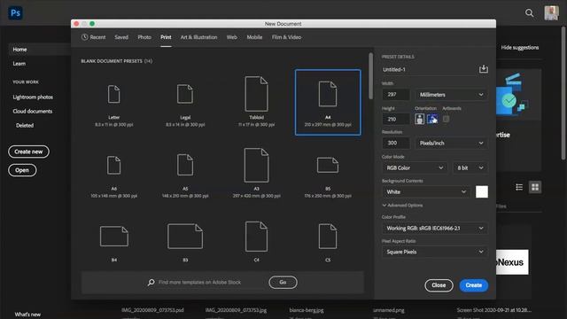Click the Create button
567x319 pixels.
tap(473, 285)
